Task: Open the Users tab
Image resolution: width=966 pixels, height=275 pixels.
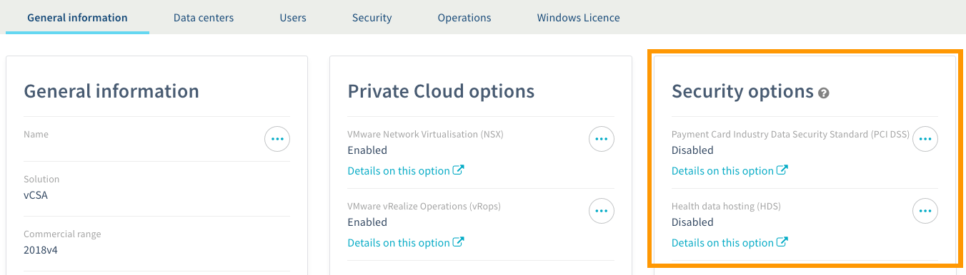Action: pyautogui.click(x=293, y=17)
